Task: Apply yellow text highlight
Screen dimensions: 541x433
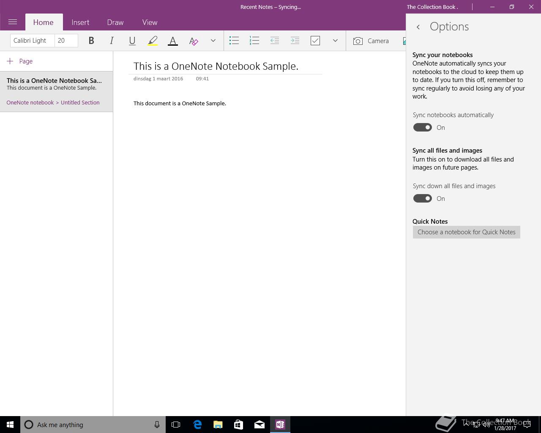Action: (x=153, y=41)
